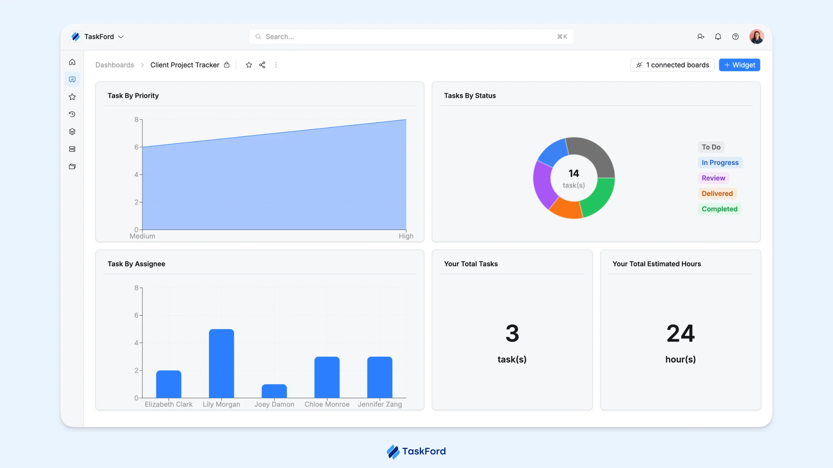Add a new Widget
The height and width of the screenshot is (468, 833).
point(739,65)
